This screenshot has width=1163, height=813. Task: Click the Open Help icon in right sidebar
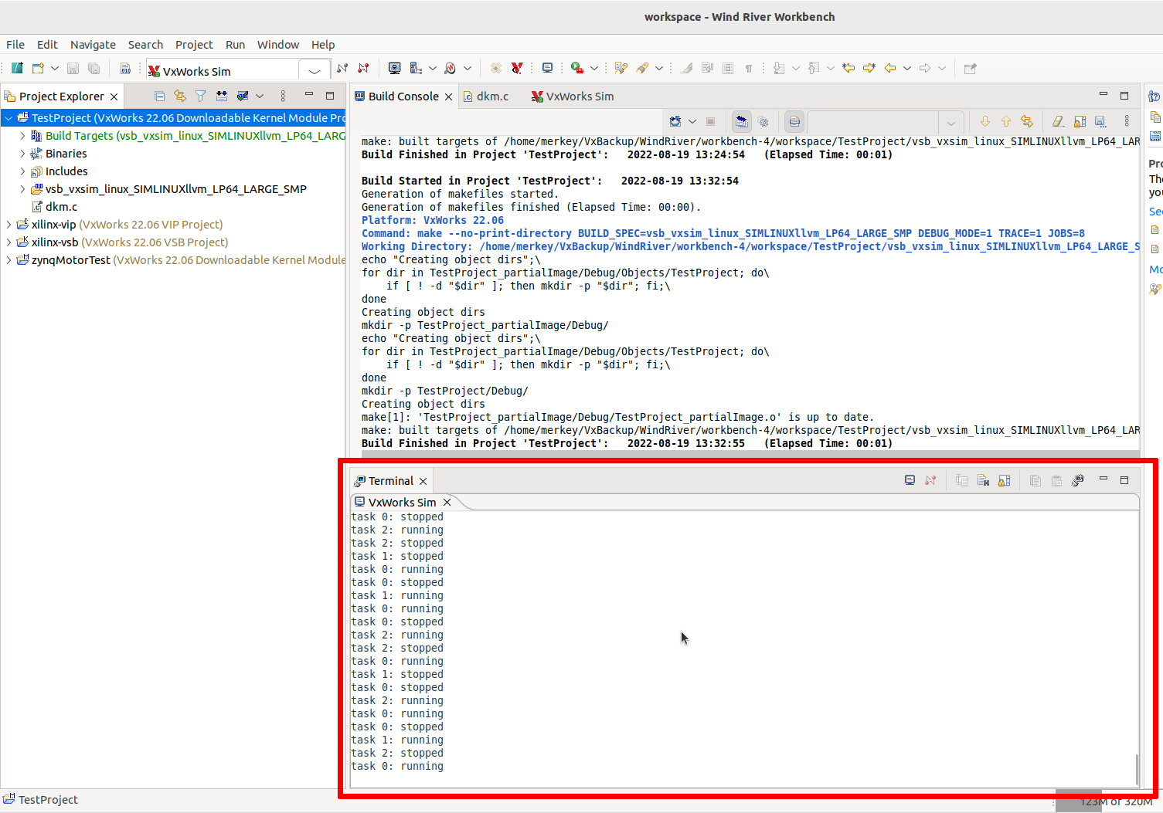pyautogui.click(x=1154, y=97)
